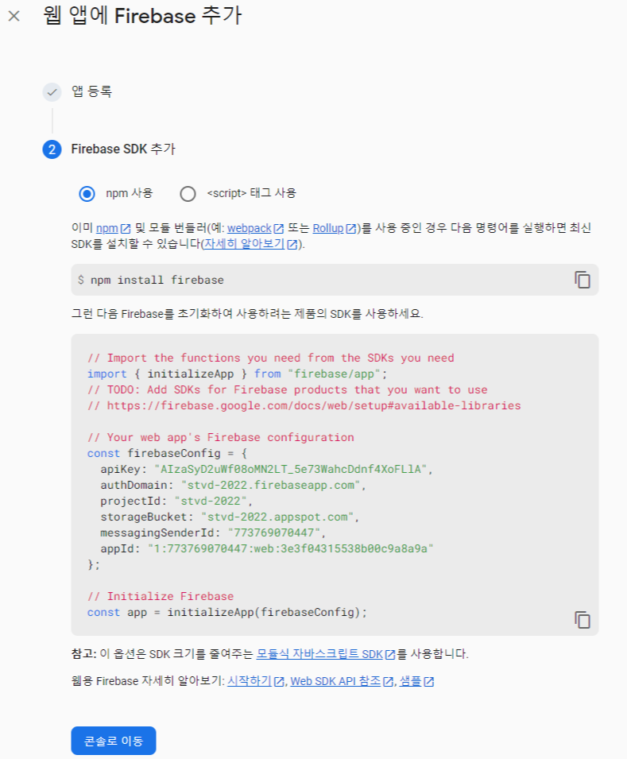This screenshot has height=759, width=627.
Task: Click the import initializeApp code line
Action: [238, 374]
